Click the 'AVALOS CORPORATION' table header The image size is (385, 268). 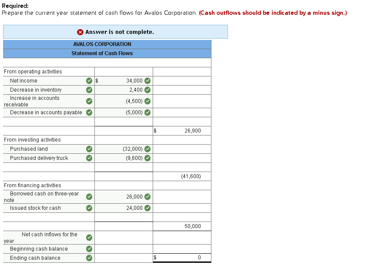click(x=102, y=44)
